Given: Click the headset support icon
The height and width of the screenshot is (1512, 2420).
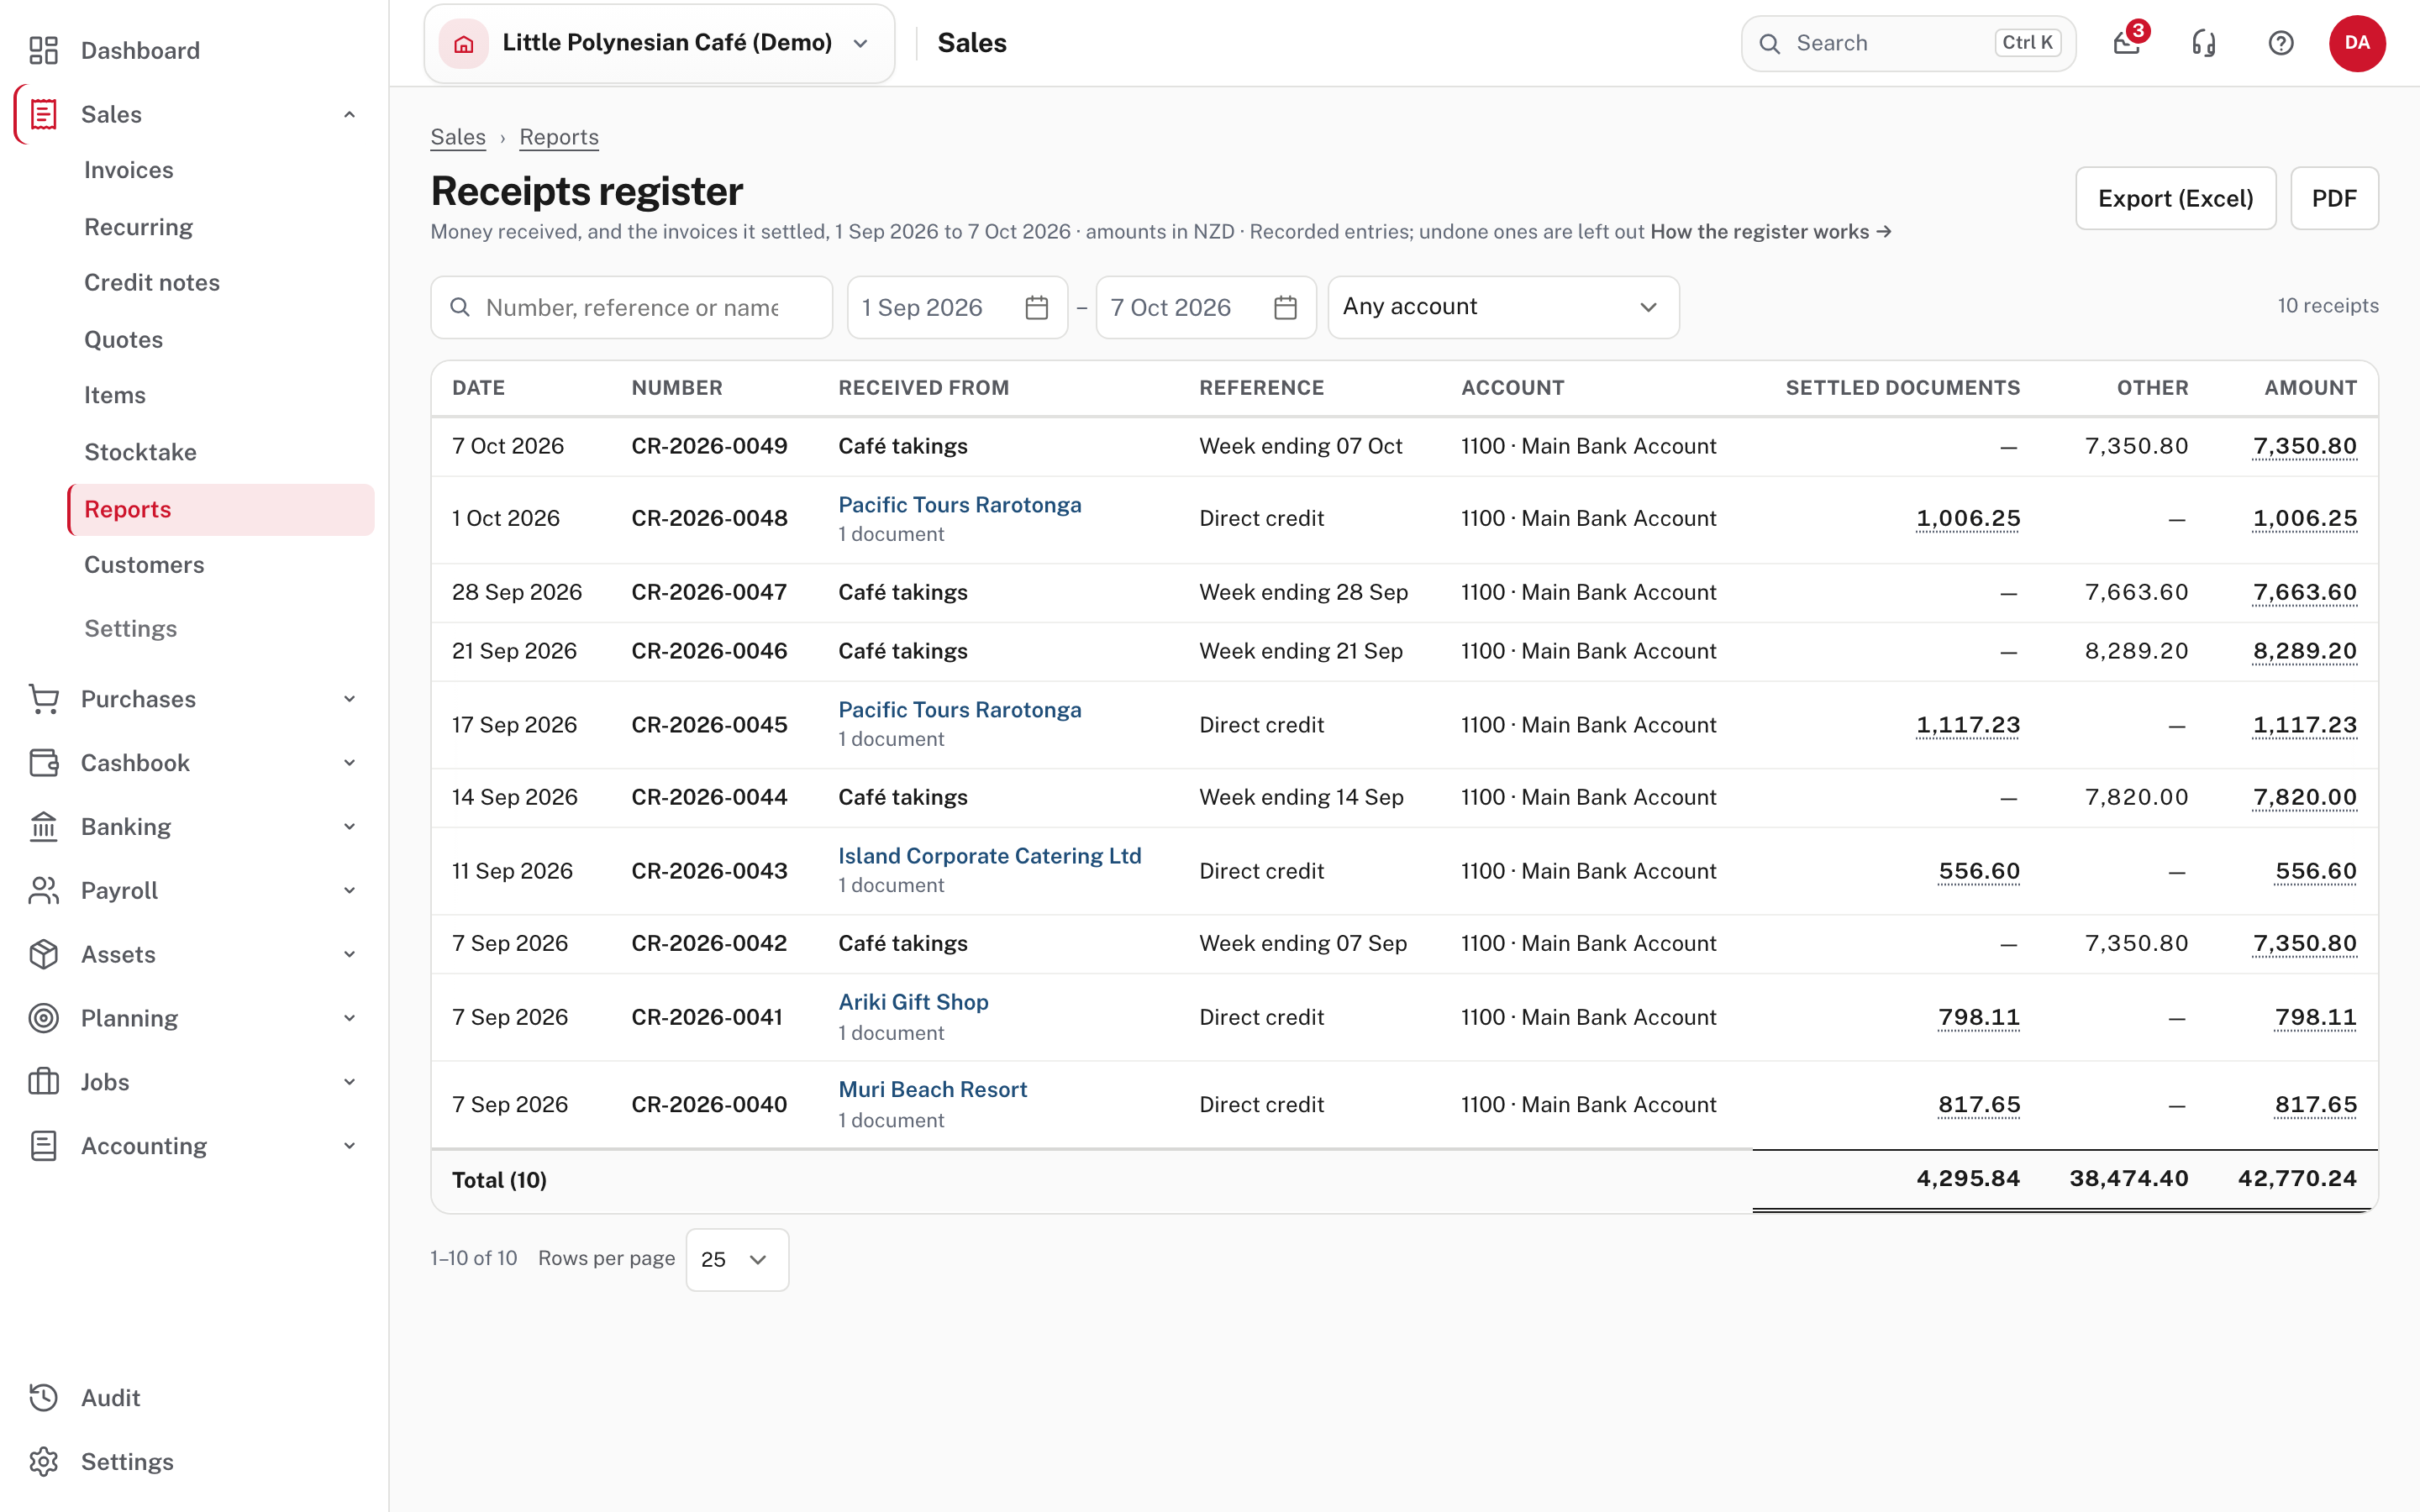Looking at the screenshot, I should 2204,43.
